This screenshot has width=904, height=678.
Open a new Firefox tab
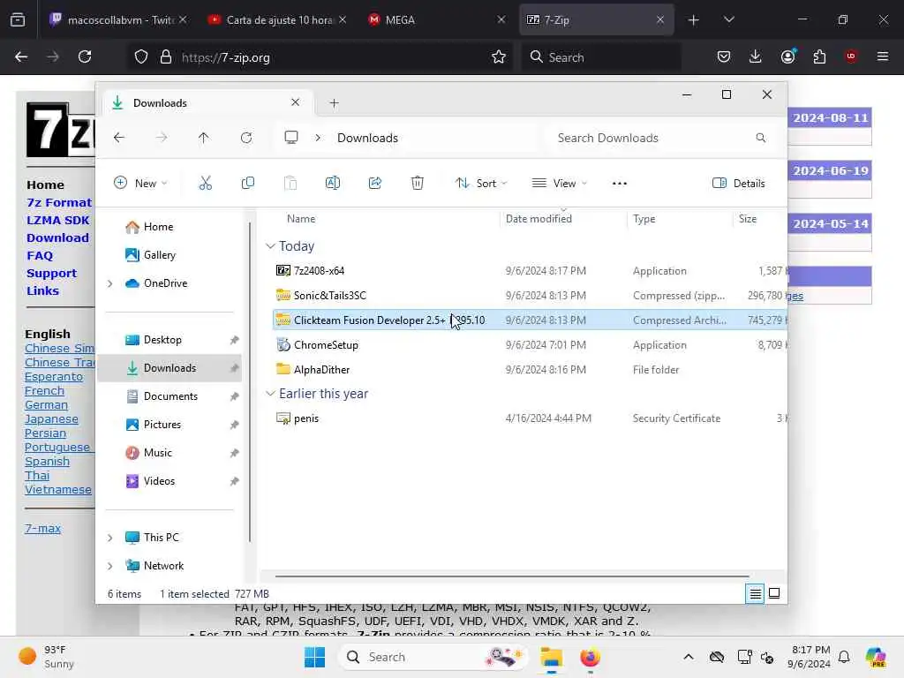(694, 20)
